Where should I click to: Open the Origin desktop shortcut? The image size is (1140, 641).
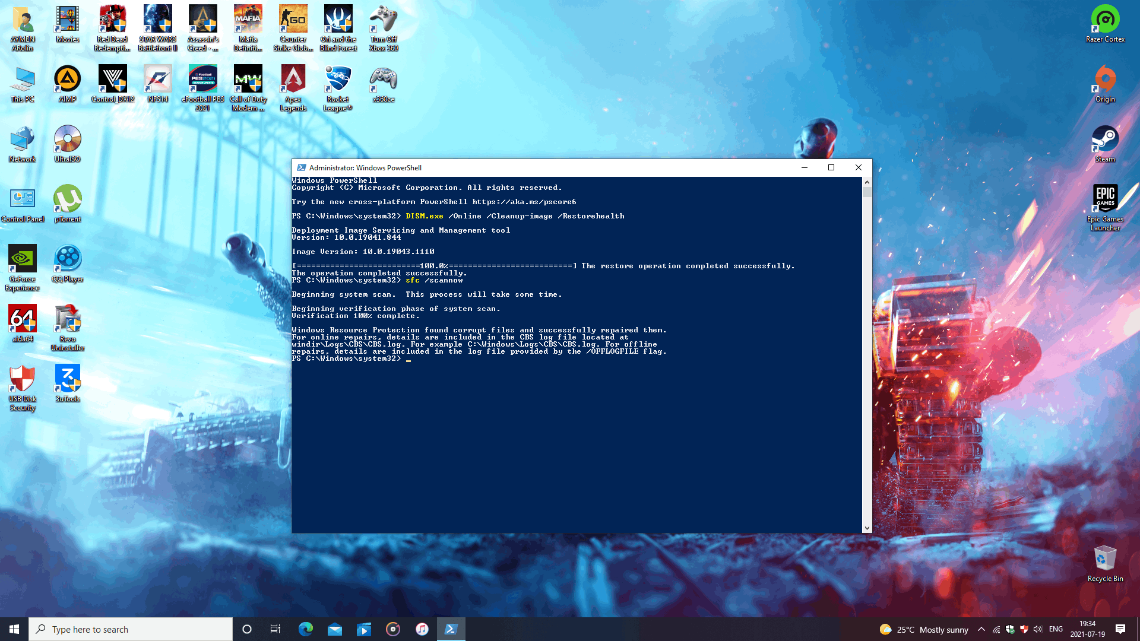[x=1104, y=83]
